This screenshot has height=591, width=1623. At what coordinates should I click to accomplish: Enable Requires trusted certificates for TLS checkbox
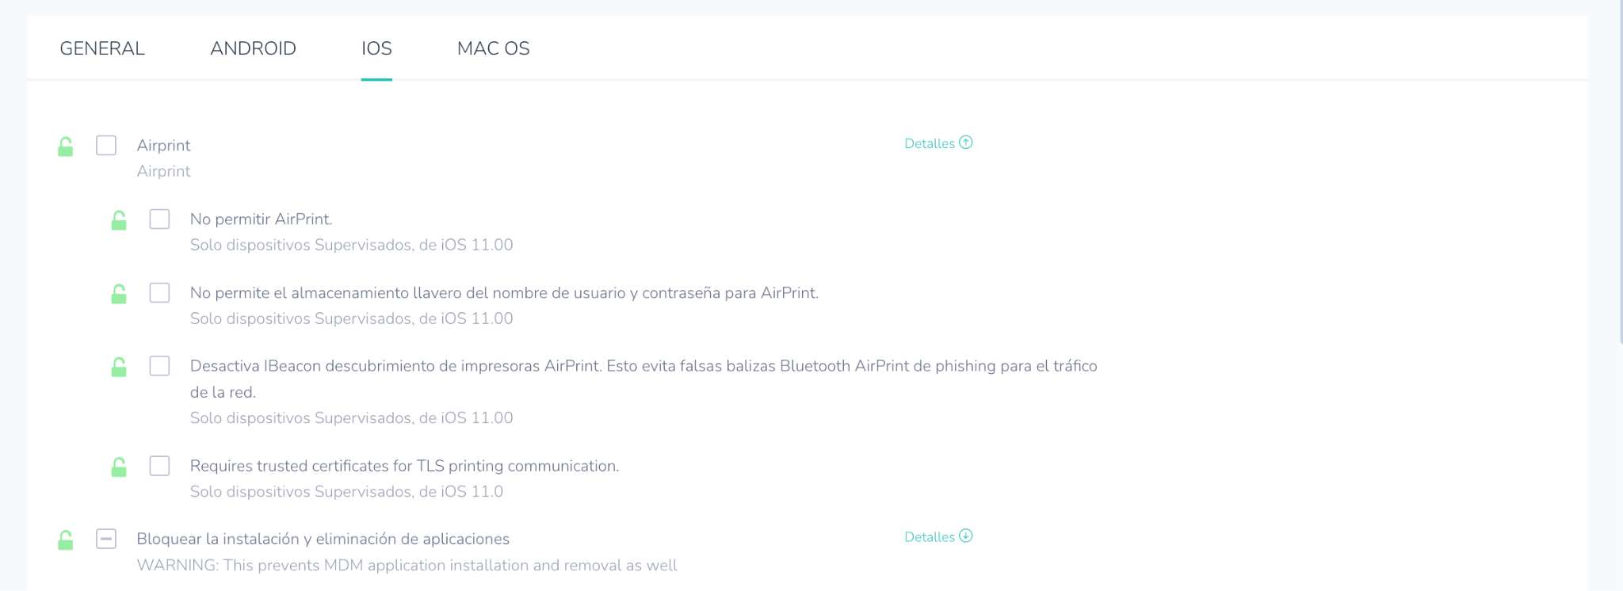point(159,466)
